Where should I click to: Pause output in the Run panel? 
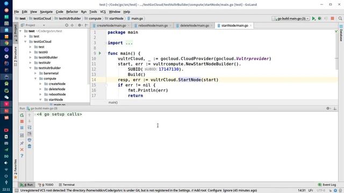(x=22, y=128)
